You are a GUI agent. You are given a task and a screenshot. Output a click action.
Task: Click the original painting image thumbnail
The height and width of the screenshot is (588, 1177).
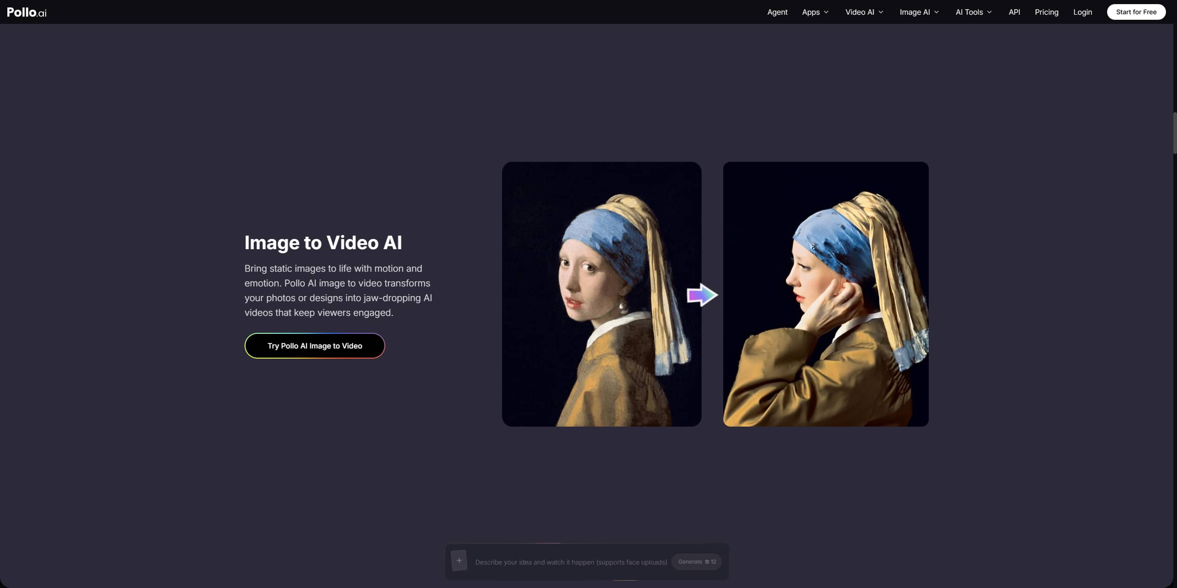coord(601,294)
